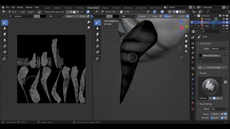
Task: Open Blend dropdown in Brush Settings
Action: [219, 109]
